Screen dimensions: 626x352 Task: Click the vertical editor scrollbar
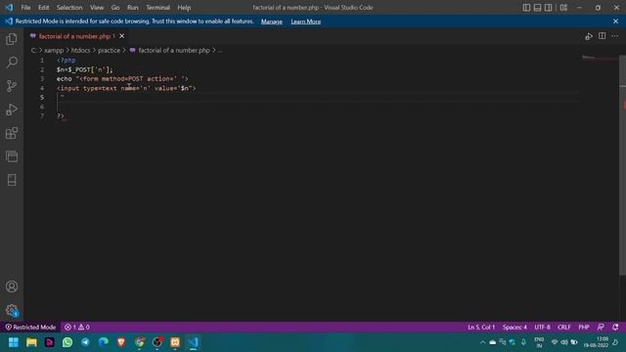coord(622,164)
